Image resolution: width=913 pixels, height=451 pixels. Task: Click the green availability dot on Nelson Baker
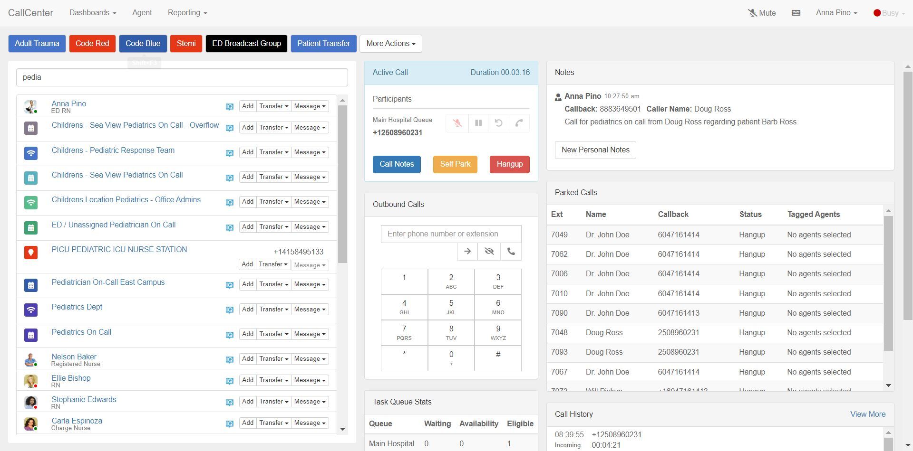36,365
